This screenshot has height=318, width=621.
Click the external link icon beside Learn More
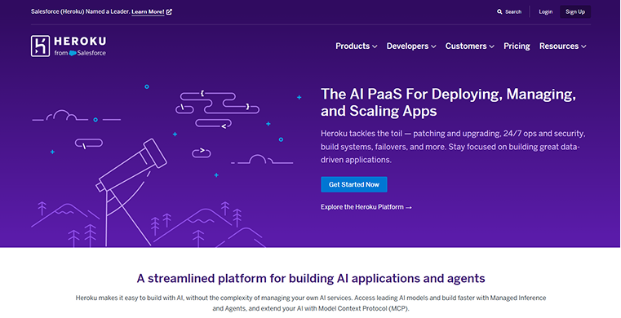[169, 12]
